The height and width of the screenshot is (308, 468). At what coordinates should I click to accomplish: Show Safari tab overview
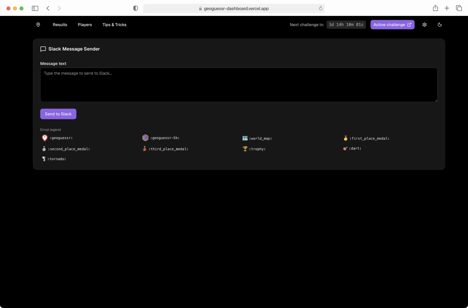point(459,8)
